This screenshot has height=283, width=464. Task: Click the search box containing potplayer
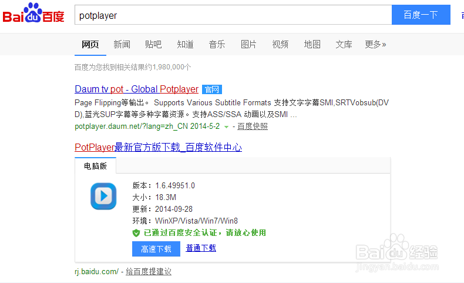[x=233, y=15]
